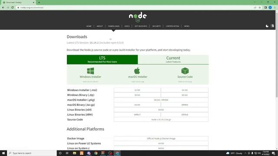Click the Node.js logo in the header
Viewport: 278px width, 156px height.
point(138,17)
